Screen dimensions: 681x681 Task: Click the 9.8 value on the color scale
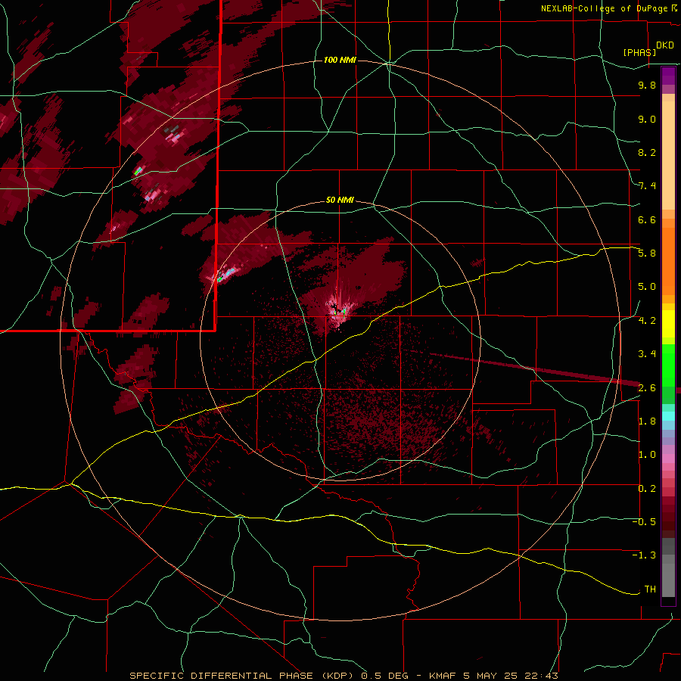647,85
